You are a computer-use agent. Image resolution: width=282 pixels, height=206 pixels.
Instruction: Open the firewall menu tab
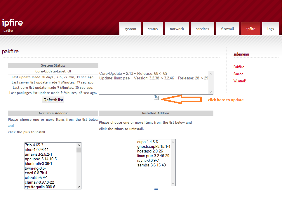(227, 29)
